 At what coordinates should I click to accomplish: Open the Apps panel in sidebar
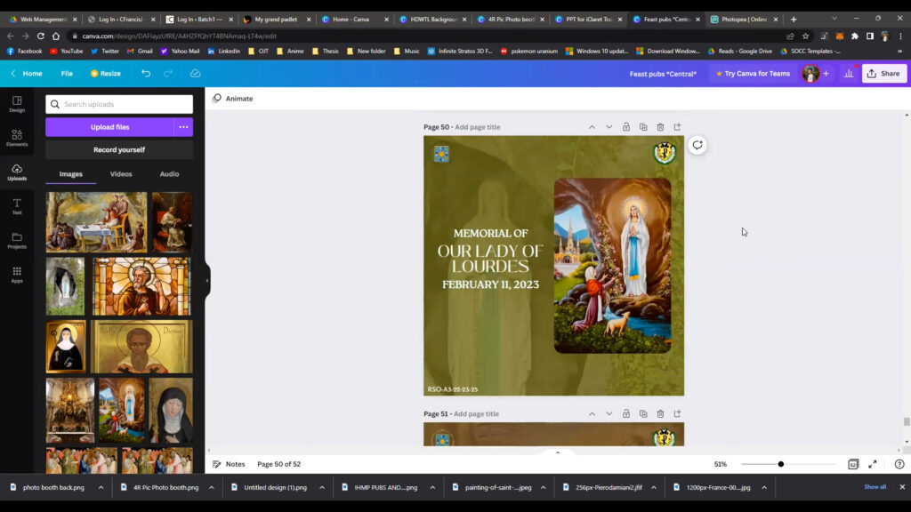pos(17,275)
